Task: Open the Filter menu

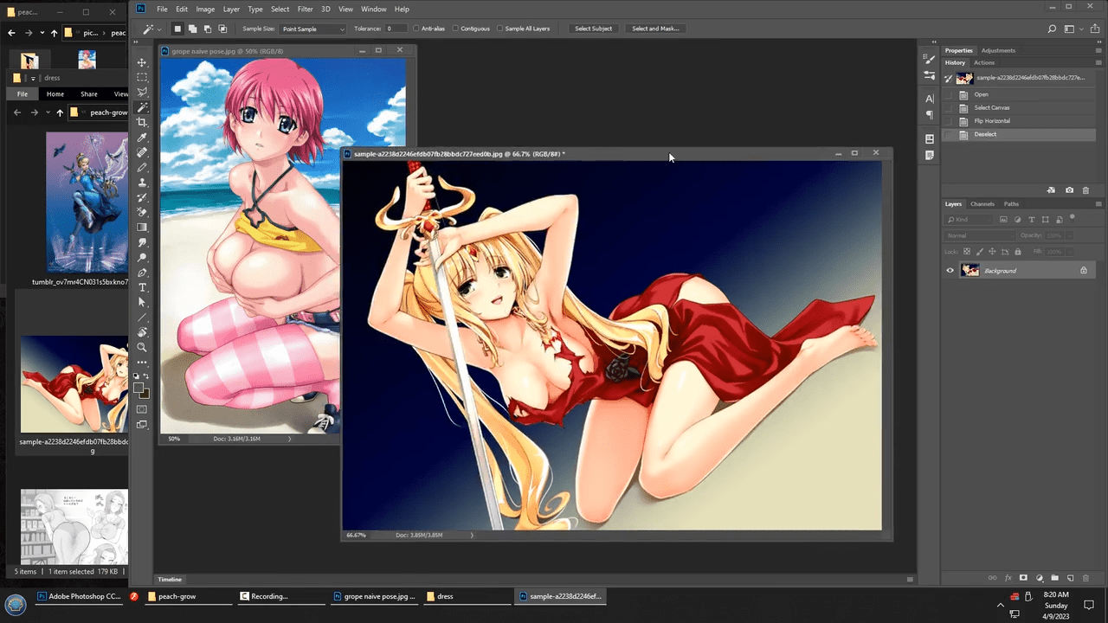Action: [x=305, y=9]
